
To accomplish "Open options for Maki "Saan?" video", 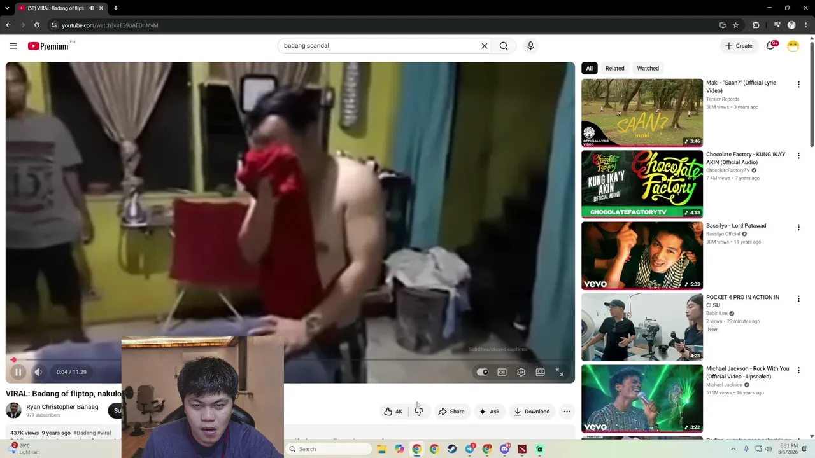I will coord(798,84).
